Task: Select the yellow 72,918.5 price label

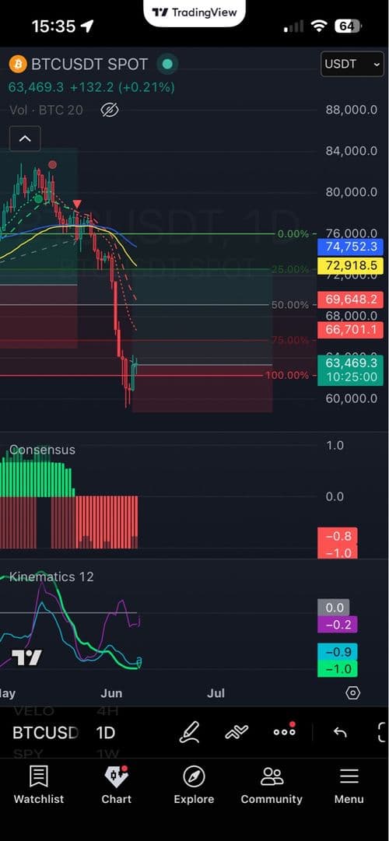Action: click(x=350, y=265)
